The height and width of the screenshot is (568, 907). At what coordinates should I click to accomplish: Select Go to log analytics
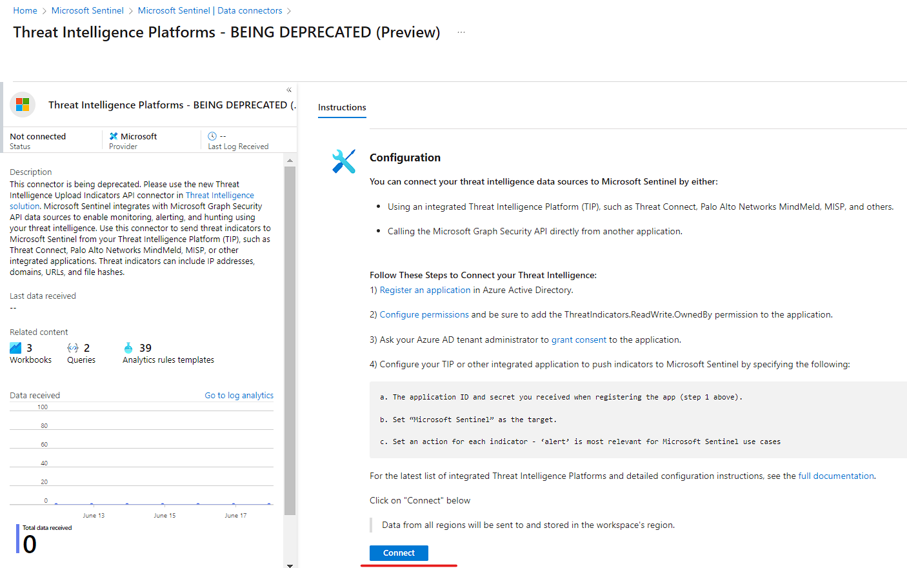pos(239,395)
